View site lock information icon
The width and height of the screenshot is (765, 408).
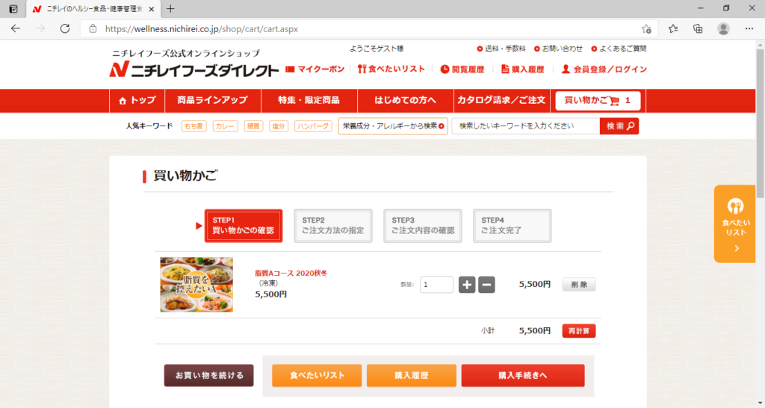click(x=93, y=29)
